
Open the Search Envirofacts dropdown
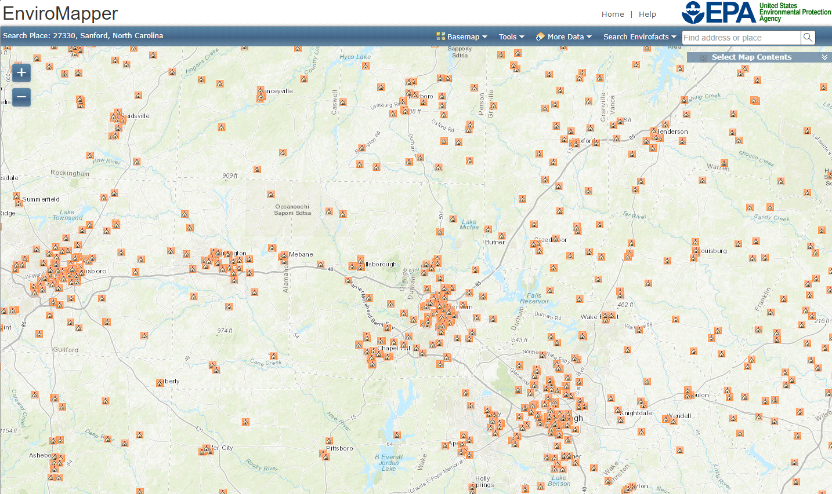coord(636,36)
